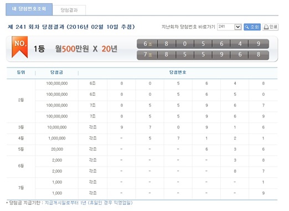289x211 pixels.
Task: Click the 당첨금 column header
Action: (x=56, y=73)
